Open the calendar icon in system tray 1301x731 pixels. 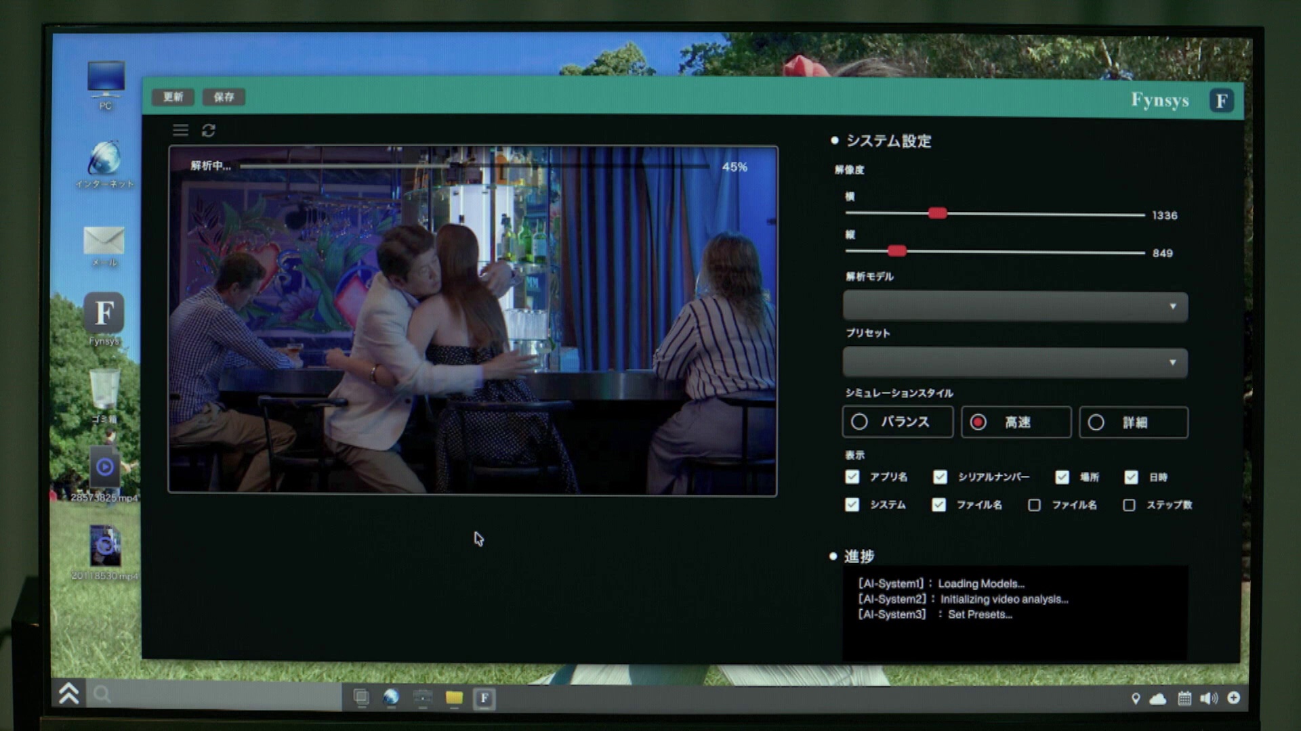1184,698
